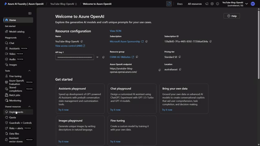Open Docs in the top bar
Image resolution: width=260 pixels, height=146 pixels.
180,4
